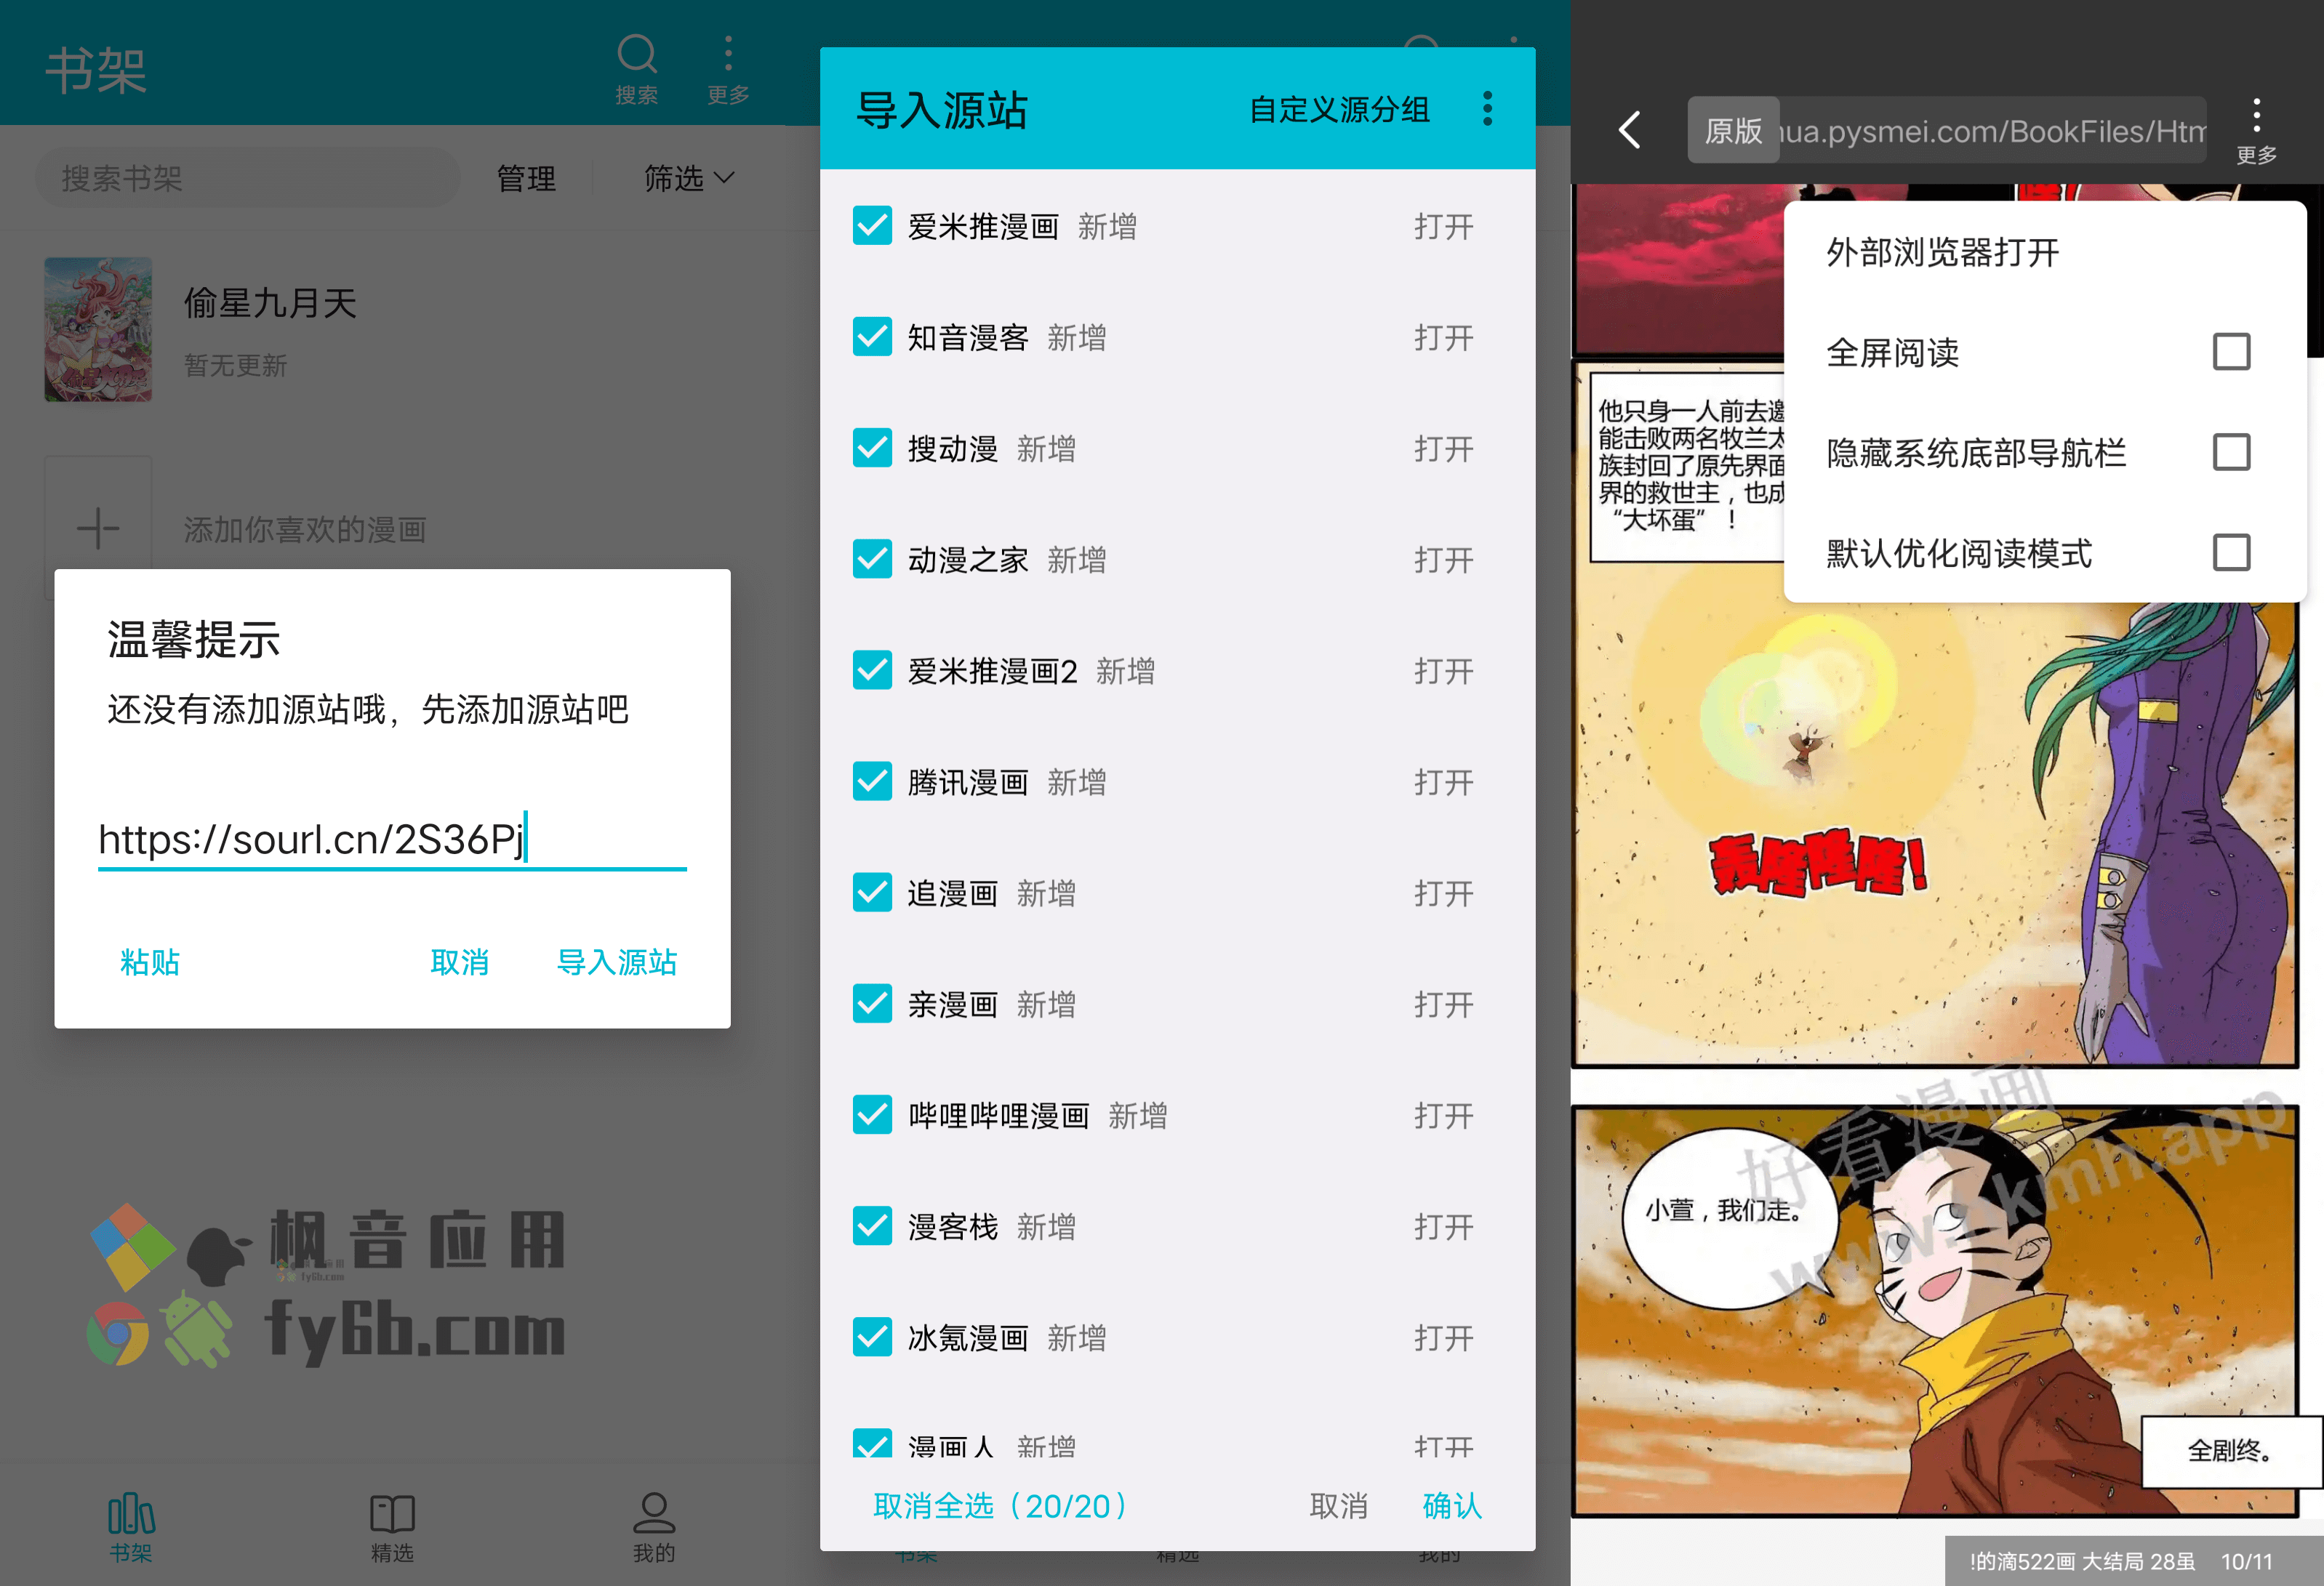
Task: Click the reader URL address bar
Action: (x=1992, y=131)
